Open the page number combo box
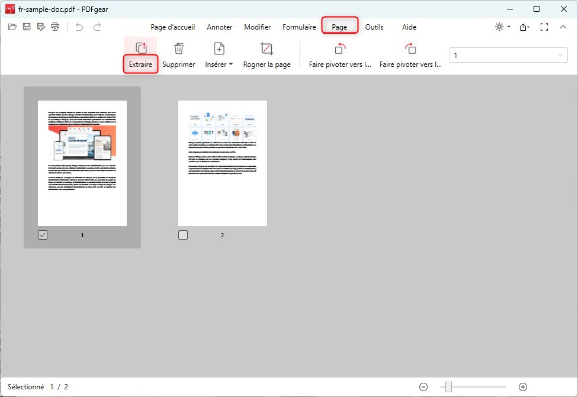578x397 pixels. click(x=508, y=54)
